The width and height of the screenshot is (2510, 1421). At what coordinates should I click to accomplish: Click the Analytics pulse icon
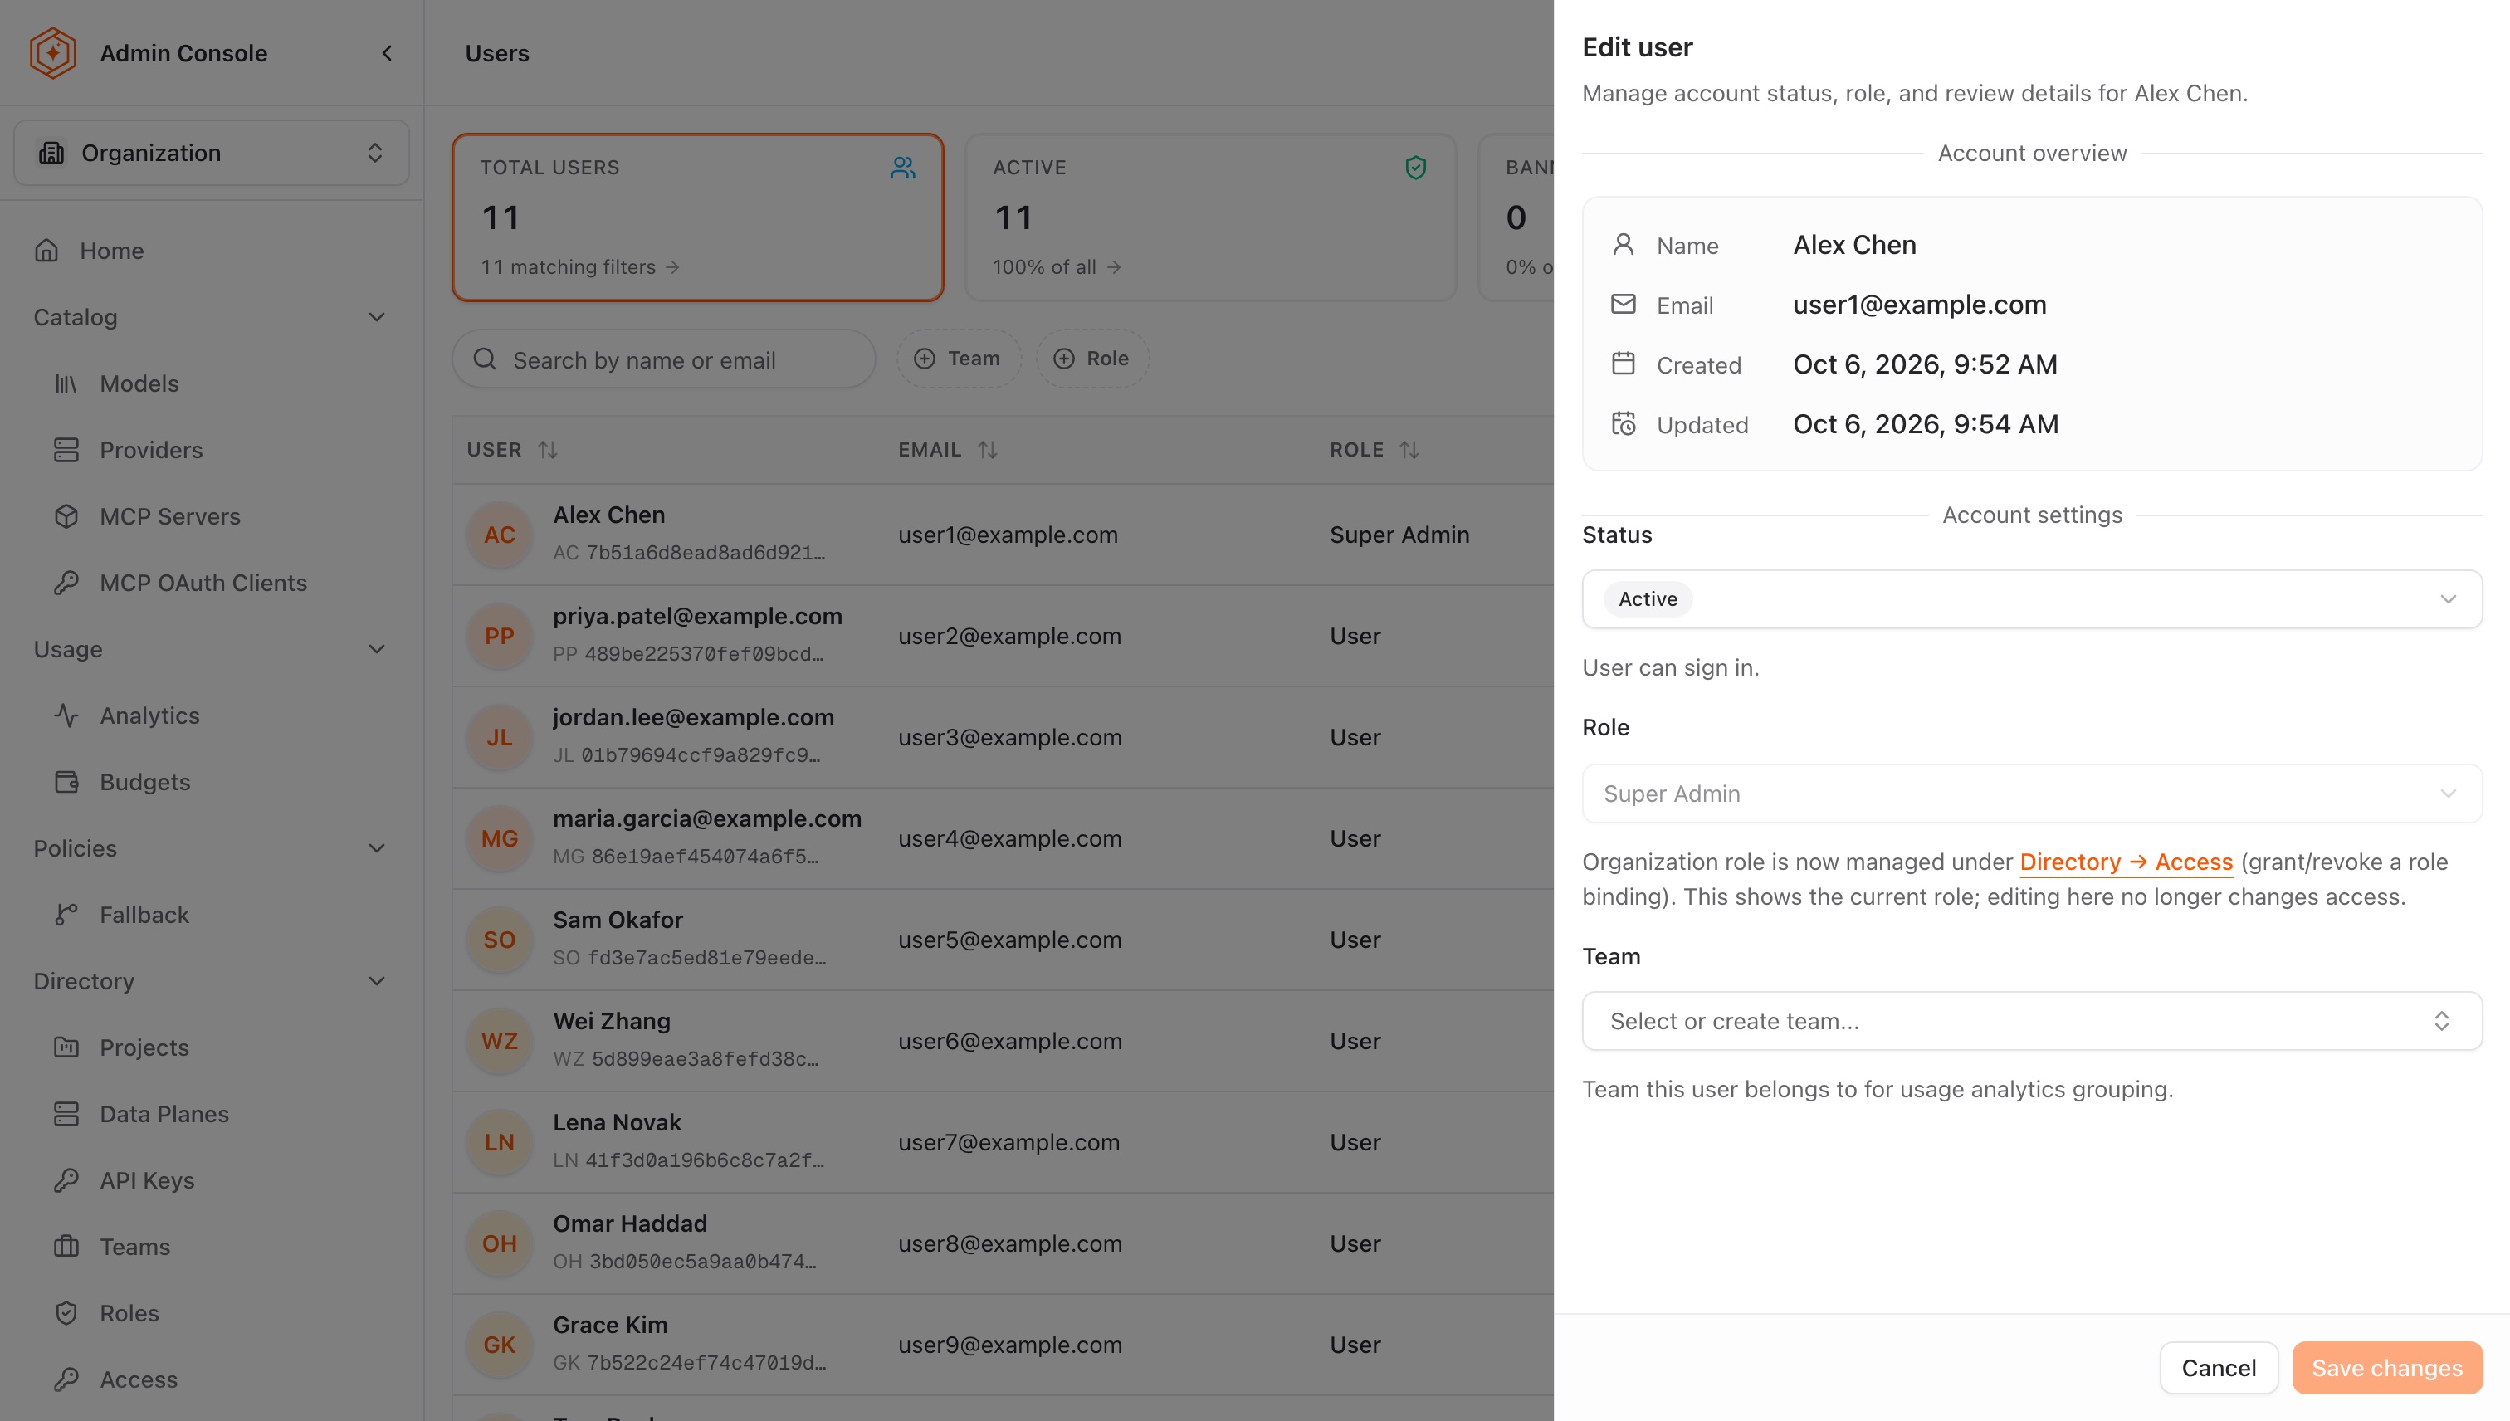tap(66, 715)
